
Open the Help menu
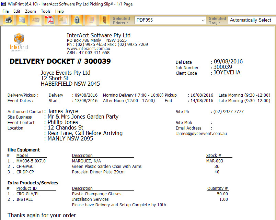pos(59,11)
